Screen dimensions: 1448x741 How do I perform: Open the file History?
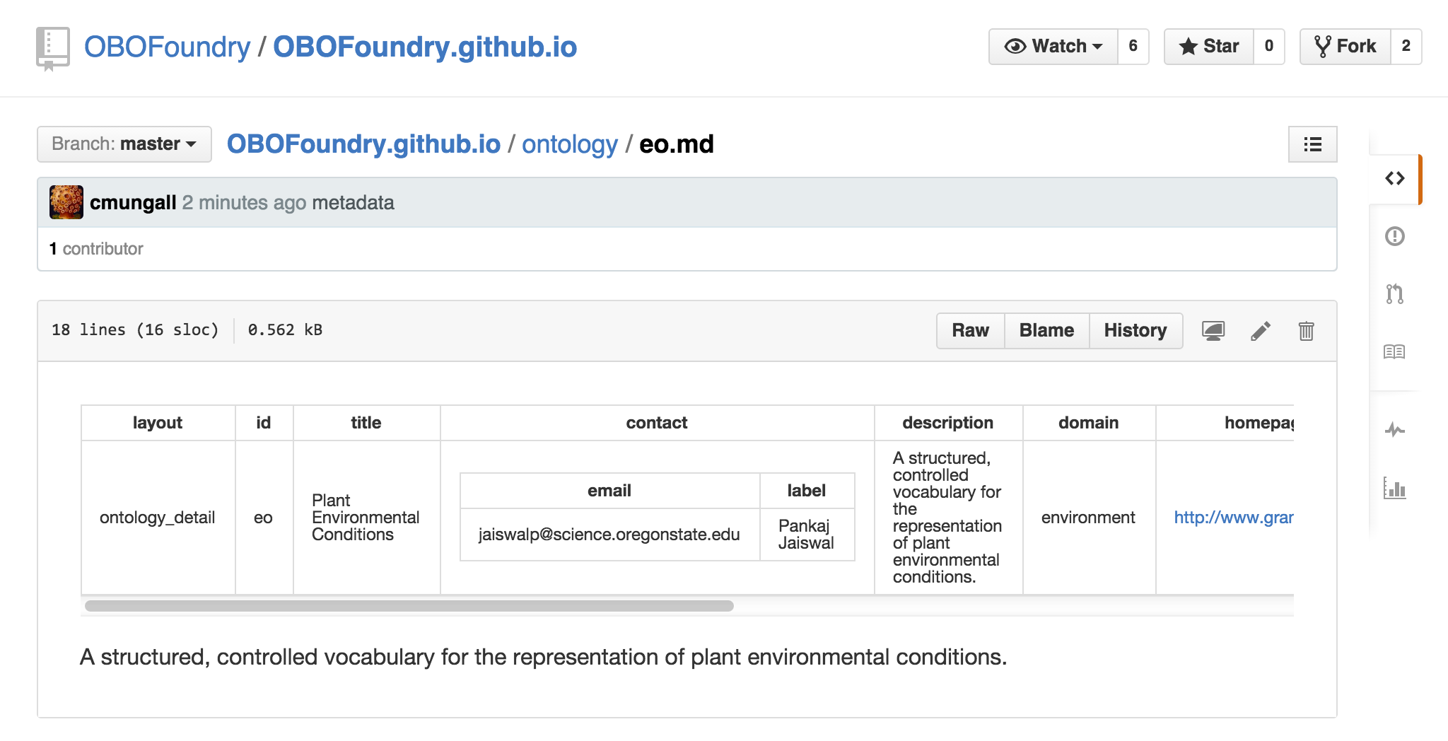(x=1135, y=331)
